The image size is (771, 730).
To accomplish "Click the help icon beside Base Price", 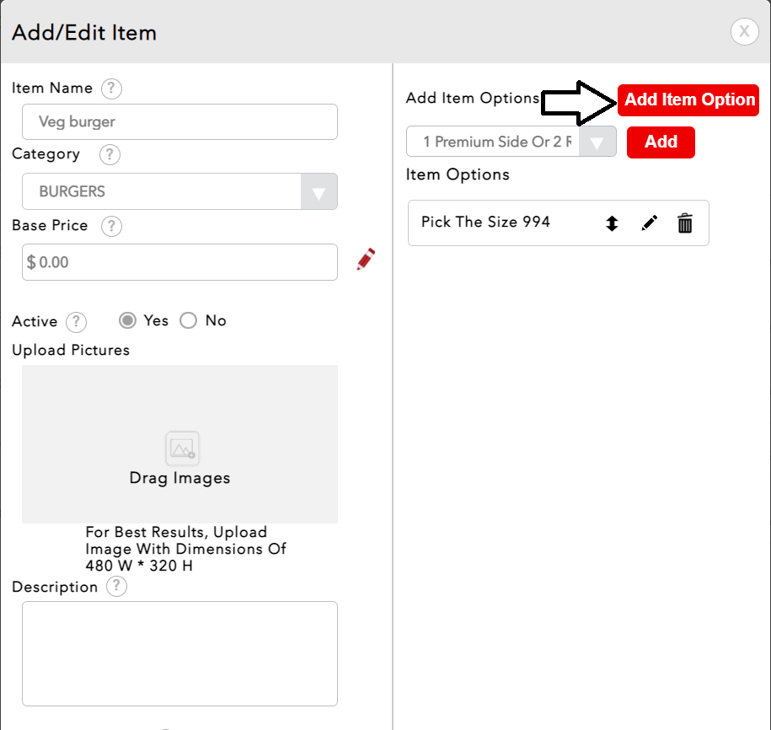I will pos(111,226).
